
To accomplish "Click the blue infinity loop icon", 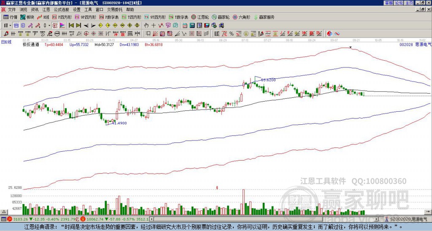I will pos(337,34).
